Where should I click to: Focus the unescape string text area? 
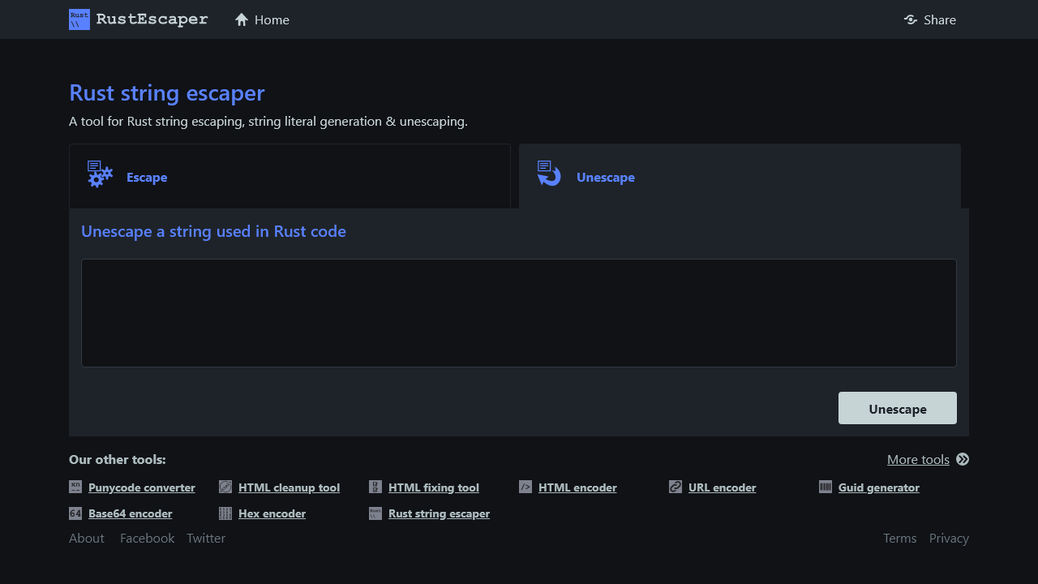[519, 313]
